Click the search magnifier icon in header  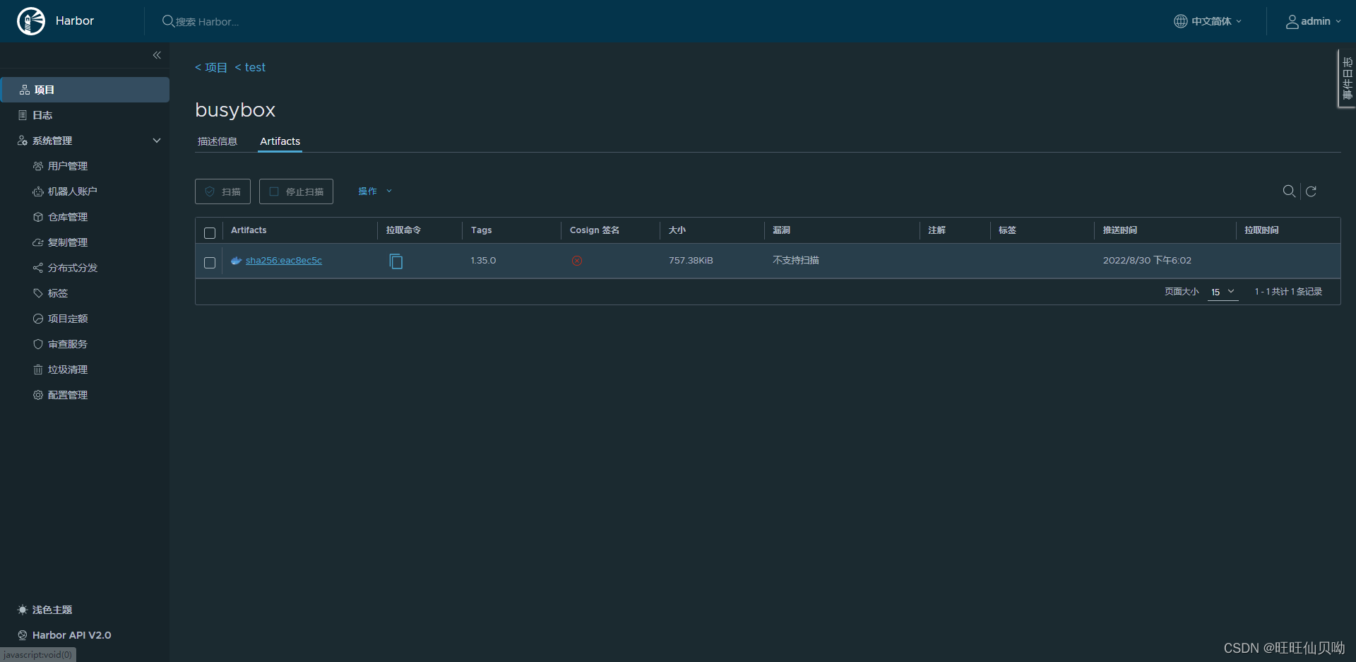(x=168, y=21)
